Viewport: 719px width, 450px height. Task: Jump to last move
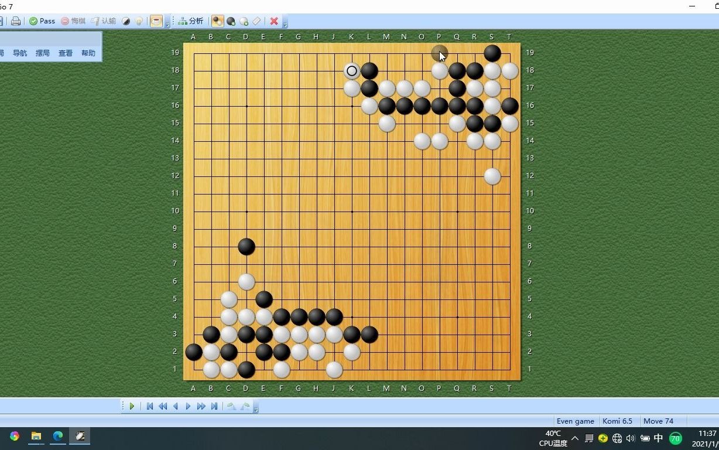[x=214, y=406]
